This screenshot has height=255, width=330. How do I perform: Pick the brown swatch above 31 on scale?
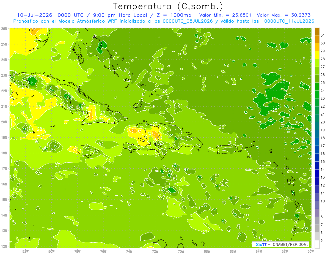317,31
